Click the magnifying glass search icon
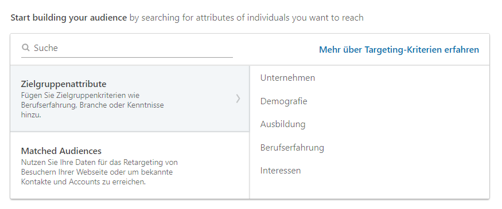This screenshot has width=502, height=209. click(x=25, y=48)
